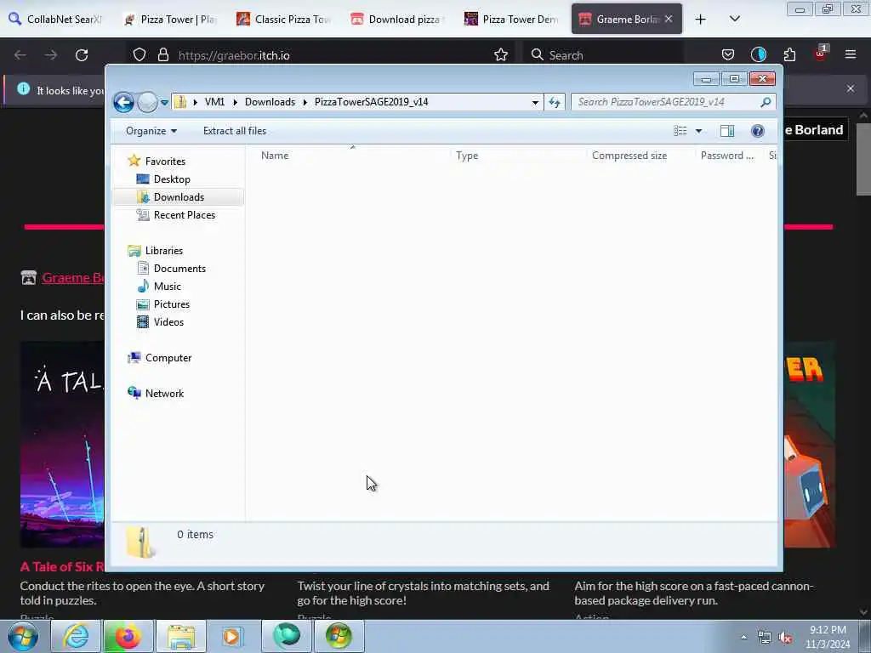Select Downloads in the address breadcrumb
This screenshot has height=653, width=871.
point(270,102)
